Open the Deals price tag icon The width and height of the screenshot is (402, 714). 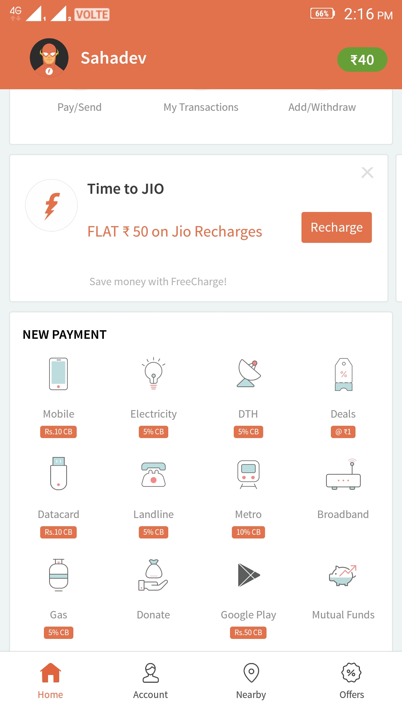(x=343, y=374)
